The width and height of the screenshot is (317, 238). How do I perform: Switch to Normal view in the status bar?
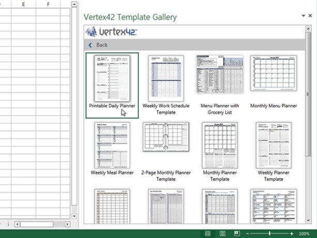coord(208,233)
